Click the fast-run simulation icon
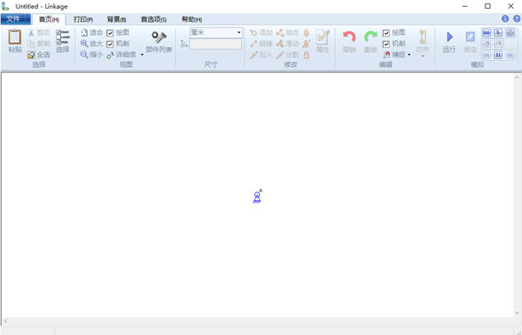This screenshot has width=522, height=335. tap(486, 33)
